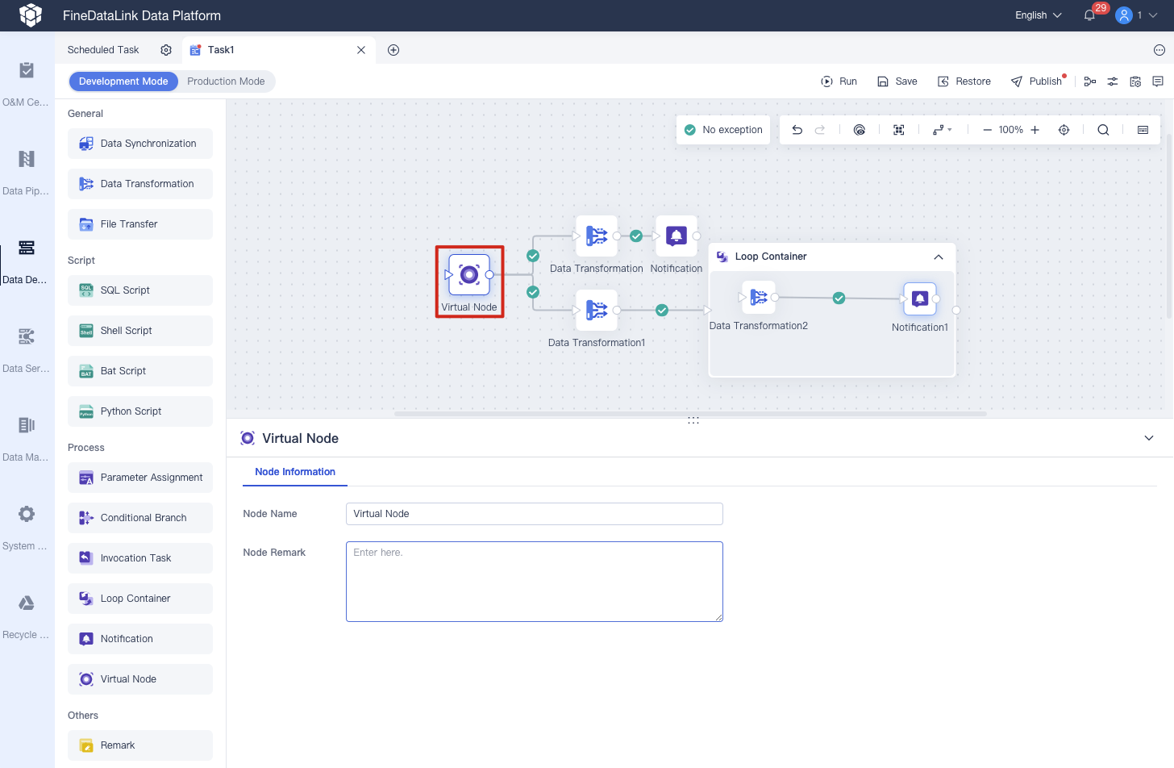Click the fit-to-screen canvas icon
The height and width of the screenshot is (768, 1174).
[x=898, y=129]
